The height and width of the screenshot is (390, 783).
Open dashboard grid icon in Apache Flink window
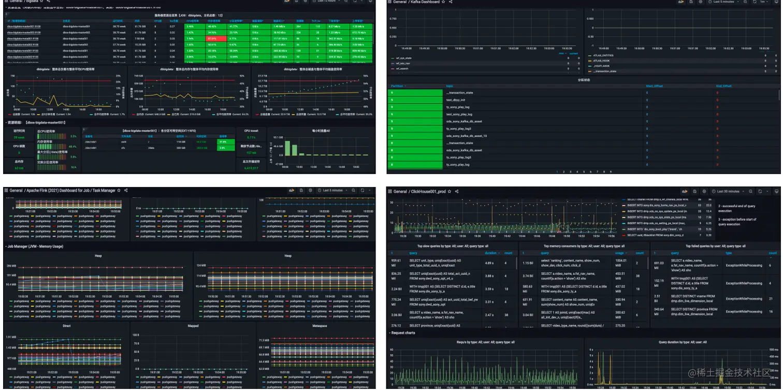coord(6,191)
